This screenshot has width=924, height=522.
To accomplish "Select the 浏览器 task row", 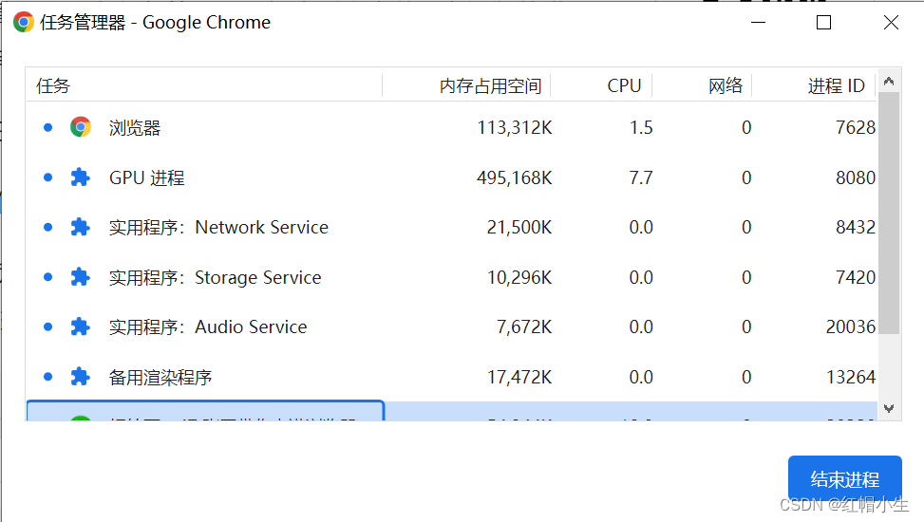I will [x=452, y=127].
